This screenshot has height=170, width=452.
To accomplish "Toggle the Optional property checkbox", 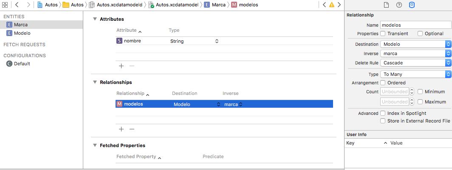I will coord(420,33).
